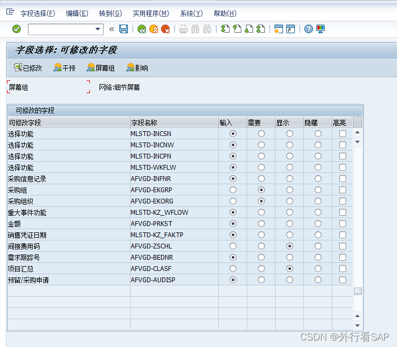Screen dimensions: 397x347
Task: Click the bottom scroll-down arrow of table
Action: (357, 326)
